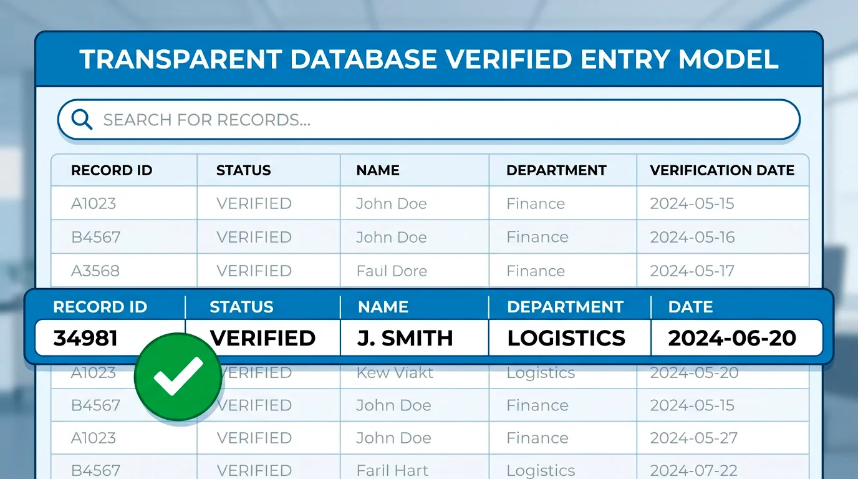858x479 pixels.
Task: Click the date 2024-06-20
Action: tap(732, 338)
